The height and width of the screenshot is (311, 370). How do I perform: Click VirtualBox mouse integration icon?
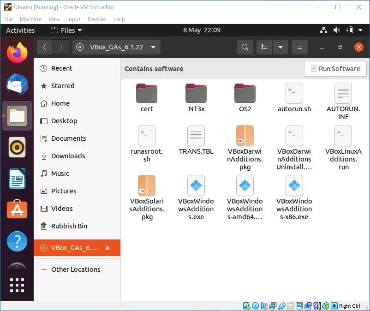tap(326, 306)
